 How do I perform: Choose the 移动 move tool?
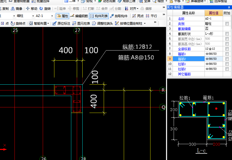tap(31, 9)
